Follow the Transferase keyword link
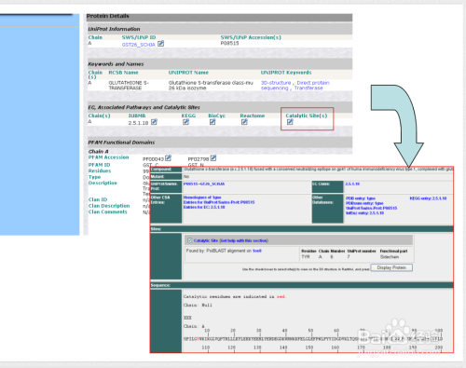Image resolution: width=466 pixels, height=368 pixels. [308, 89]
